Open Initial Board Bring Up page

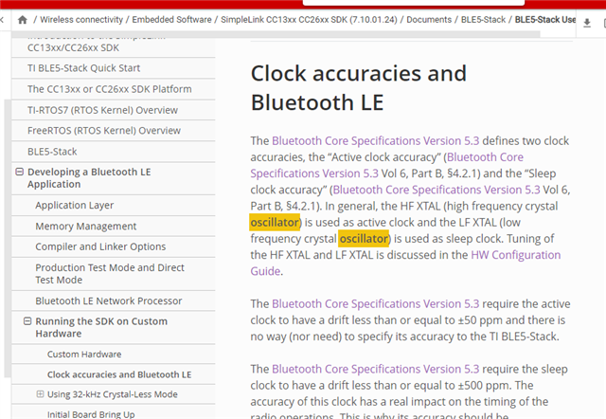91,414
